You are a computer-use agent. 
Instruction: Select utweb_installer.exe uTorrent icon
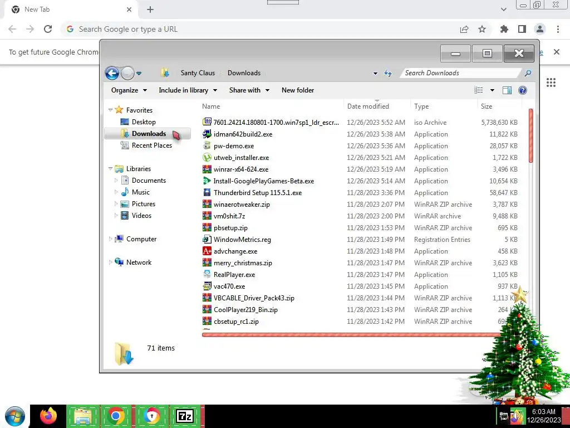tap(207, 157)
